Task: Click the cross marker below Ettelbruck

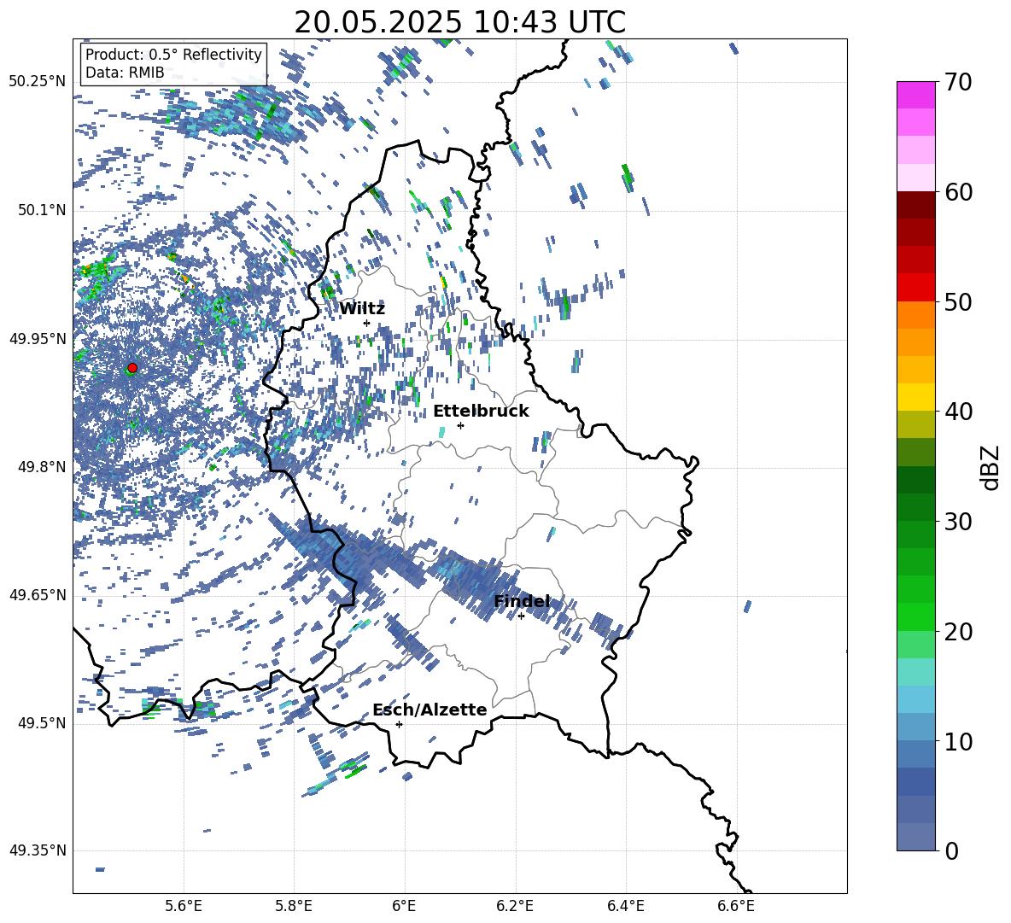Action: [x=460, y=425]
